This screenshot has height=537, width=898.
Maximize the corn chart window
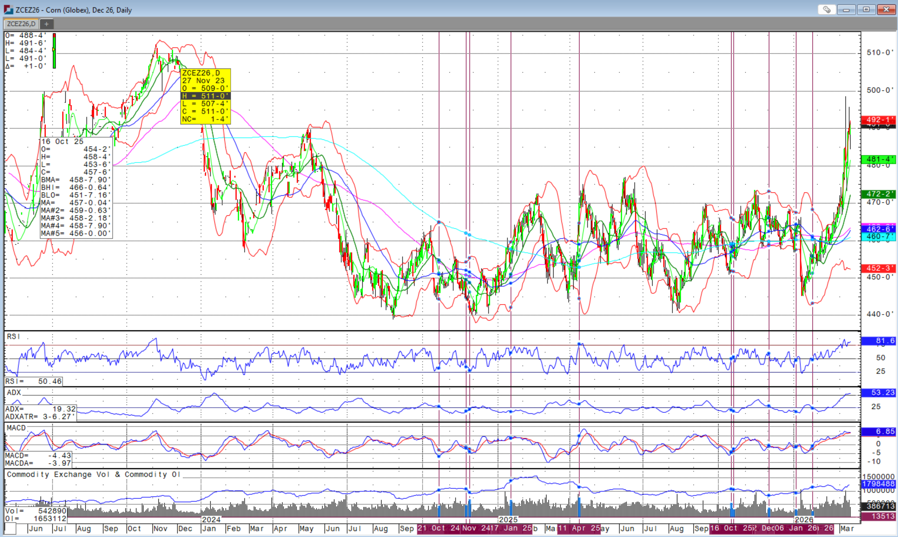pyautogui.click(x=866, y=9)
